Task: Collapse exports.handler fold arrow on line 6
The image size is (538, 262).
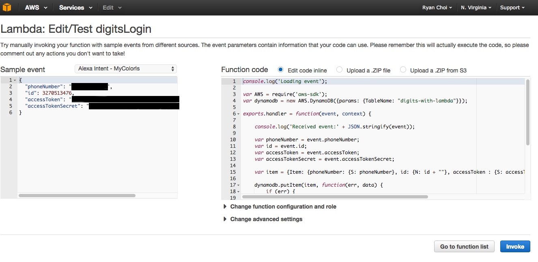Action: (x=238, y=114)
